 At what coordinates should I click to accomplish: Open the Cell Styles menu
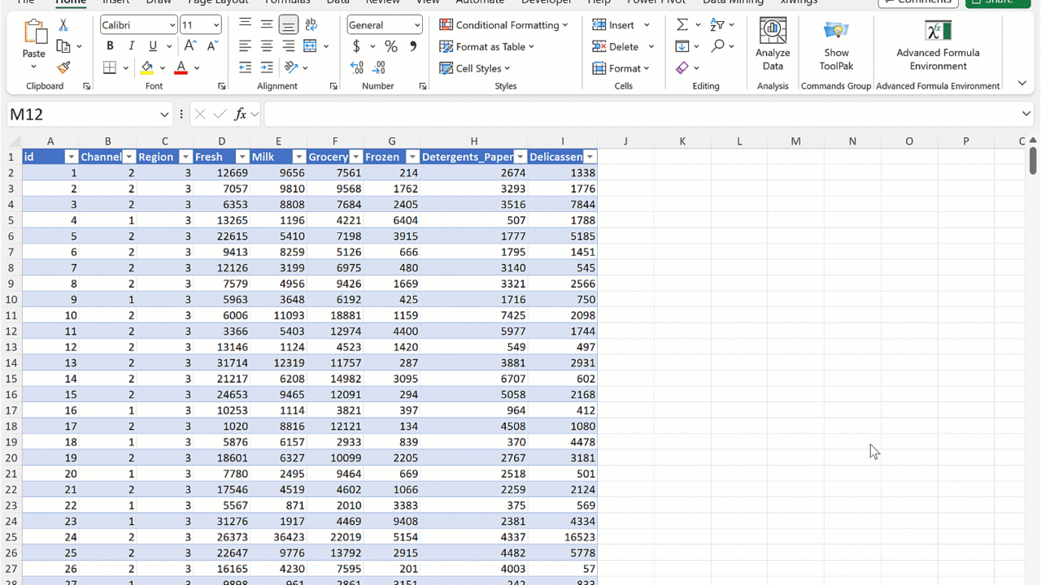pyautogui.click(x=475, y=68)
